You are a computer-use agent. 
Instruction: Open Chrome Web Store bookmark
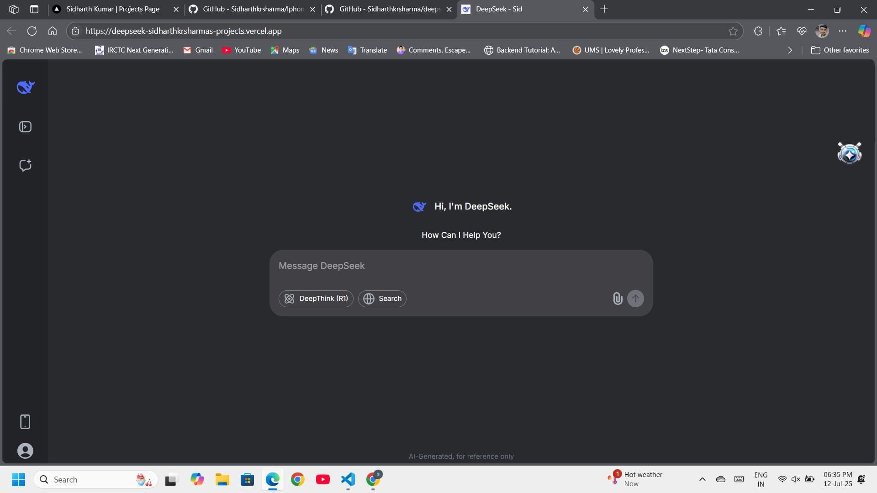pos(45,50)
